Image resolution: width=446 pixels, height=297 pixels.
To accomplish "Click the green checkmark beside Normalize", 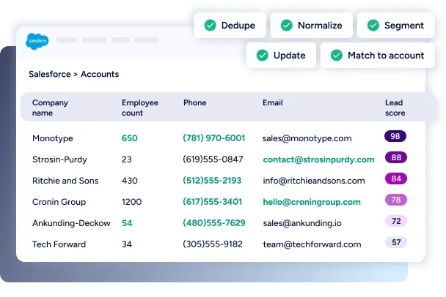I will click(x=286, y=26).
